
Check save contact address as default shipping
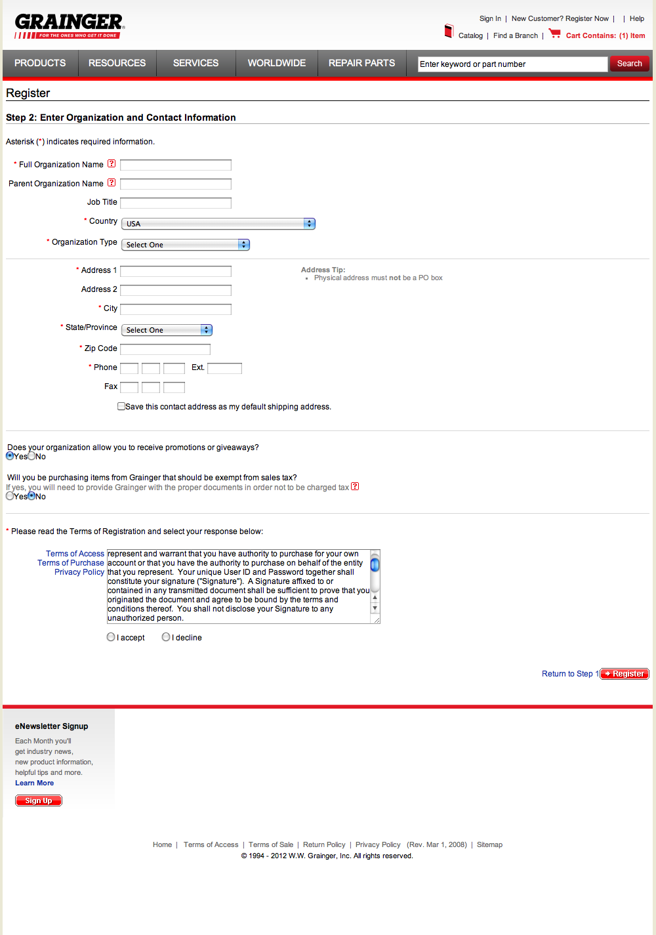(121, 406)
